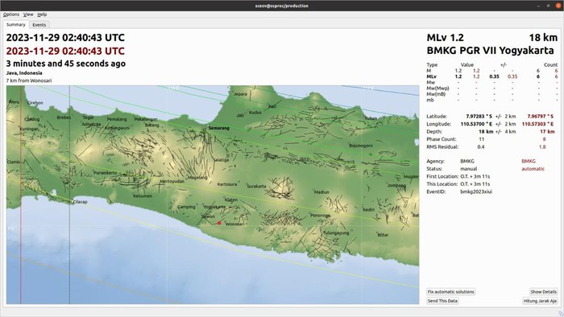Click the RMS Residual value 0.4
The image size is (564, 317).
[x=481, y=146]
